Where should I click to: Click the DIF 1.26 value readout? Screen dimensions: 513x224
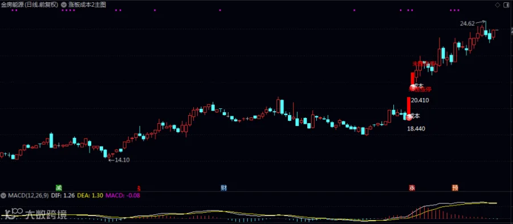click(x=63, y=196)
